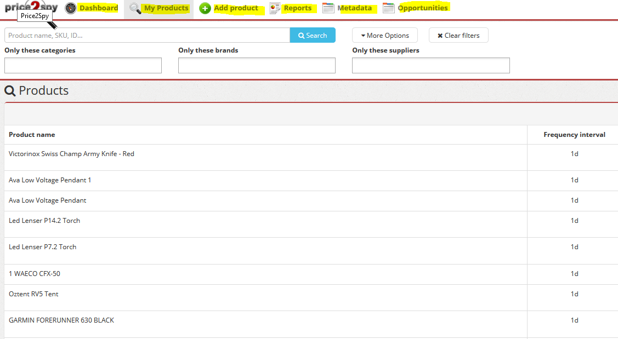Click the Metadata table icon
Image resolution: width=618 pixels, height=339 pixels.
(328, 8)
